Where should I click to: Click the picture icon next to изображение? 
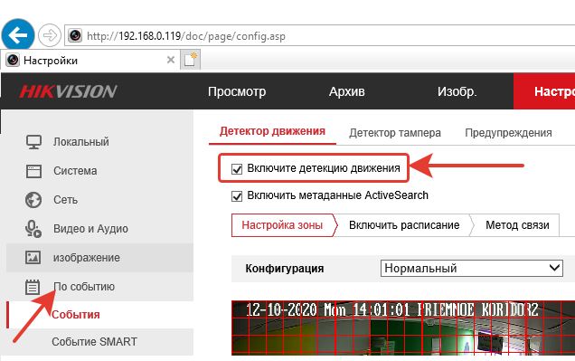pyautogui.click(x=33, y=258)
